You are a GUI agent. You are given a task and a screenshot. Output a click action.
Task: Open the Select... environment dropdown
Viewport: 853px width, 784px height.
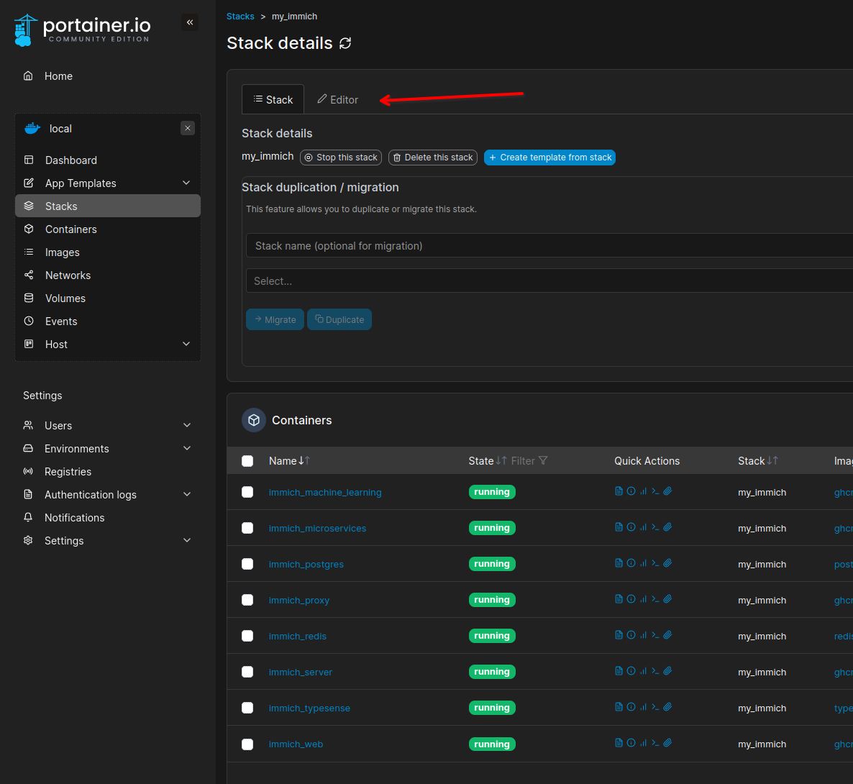[549, 281]
